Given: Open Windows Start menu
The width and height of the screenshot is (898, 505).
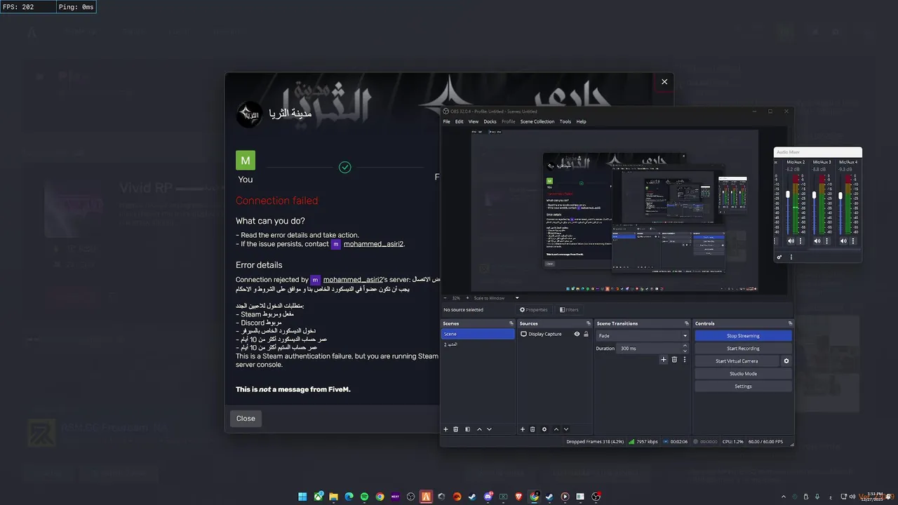Looking at the screenshot, I should (x=302, y=497).
